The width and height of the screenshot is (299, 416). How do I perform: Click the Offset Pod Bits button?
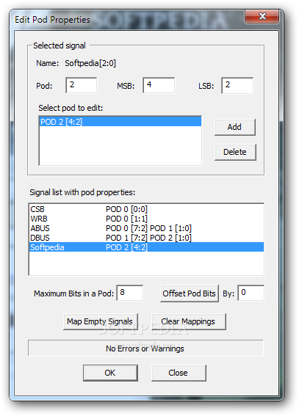click(x=190, y=293)
